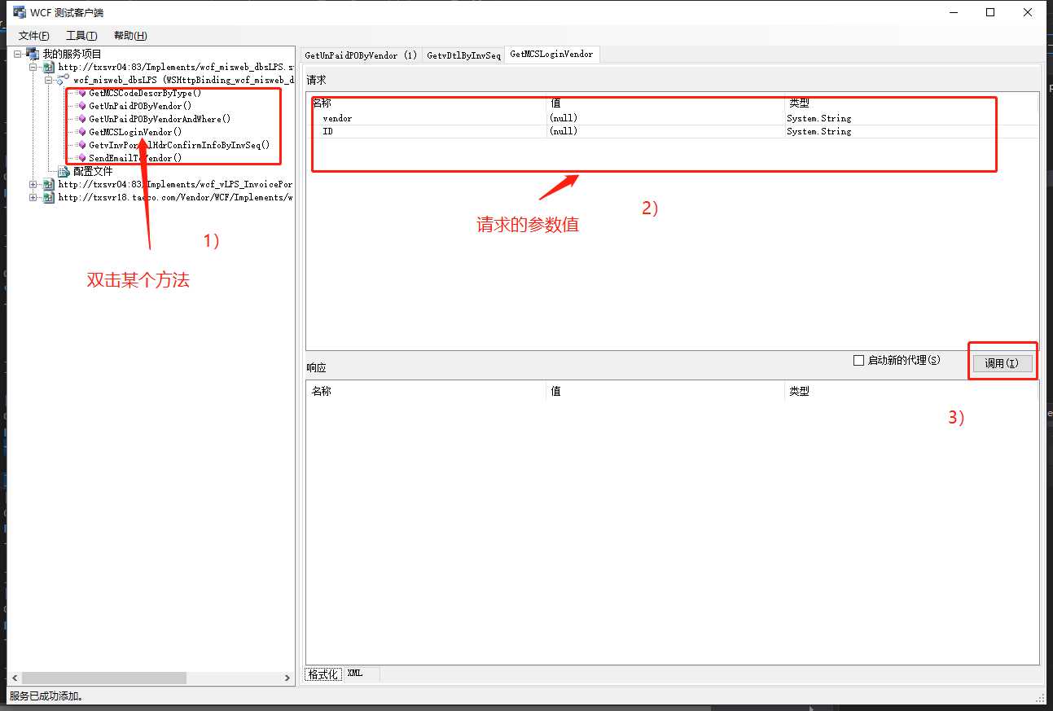Click the 我的服务项目 computer icon
Image resolution: width=1053 pixels, height=711 pixels.
[33, 54]
